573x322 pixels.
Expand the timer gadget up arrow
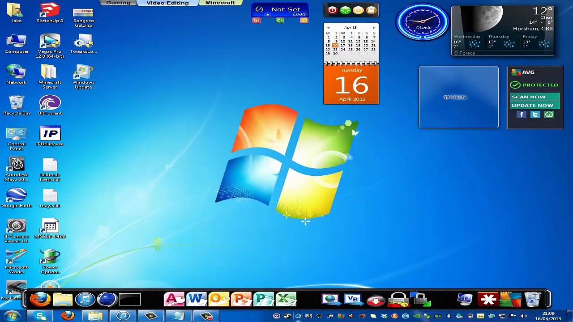[267, 15]
